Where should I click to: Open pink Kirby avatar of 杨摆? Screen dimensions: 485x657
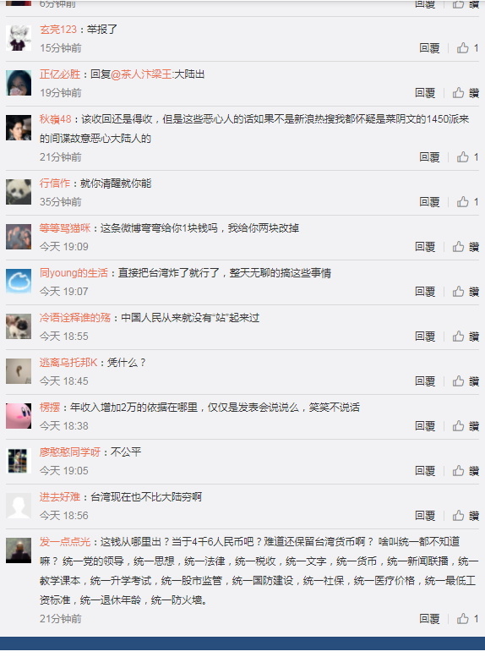click(x=19, y=416)
